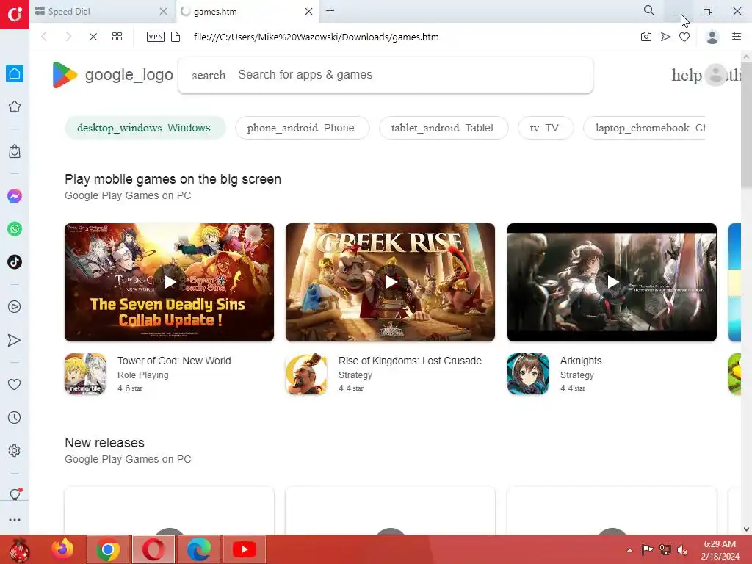This screenshot has width=752, height=564.
Task: Open the Opera main menu logo
Action: (15, 15)
